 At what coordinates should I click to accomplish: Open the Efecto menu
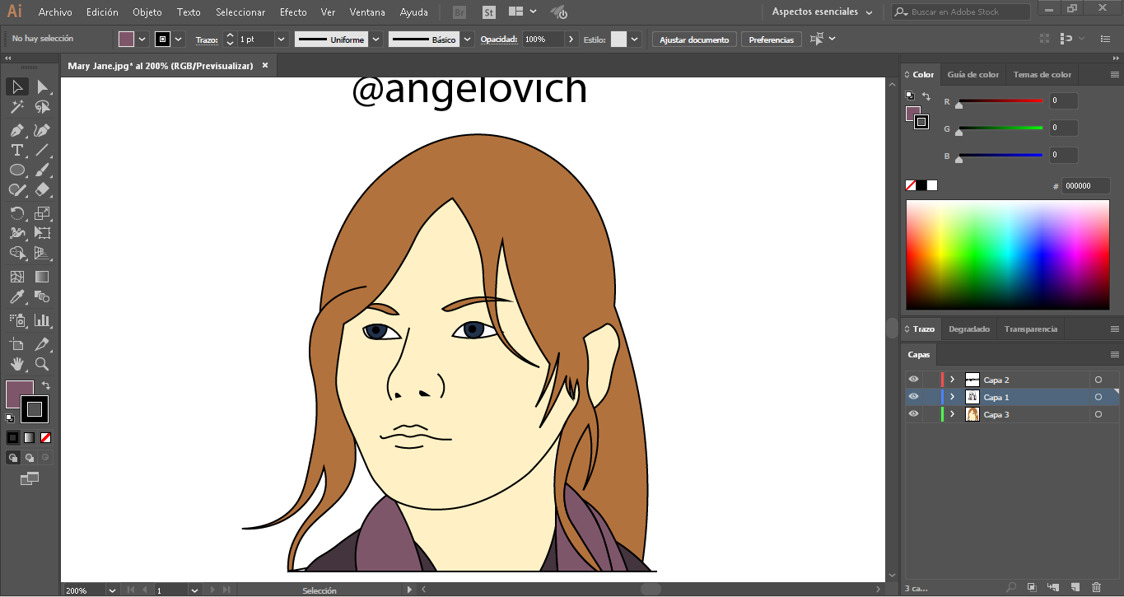tap(293, 12)
